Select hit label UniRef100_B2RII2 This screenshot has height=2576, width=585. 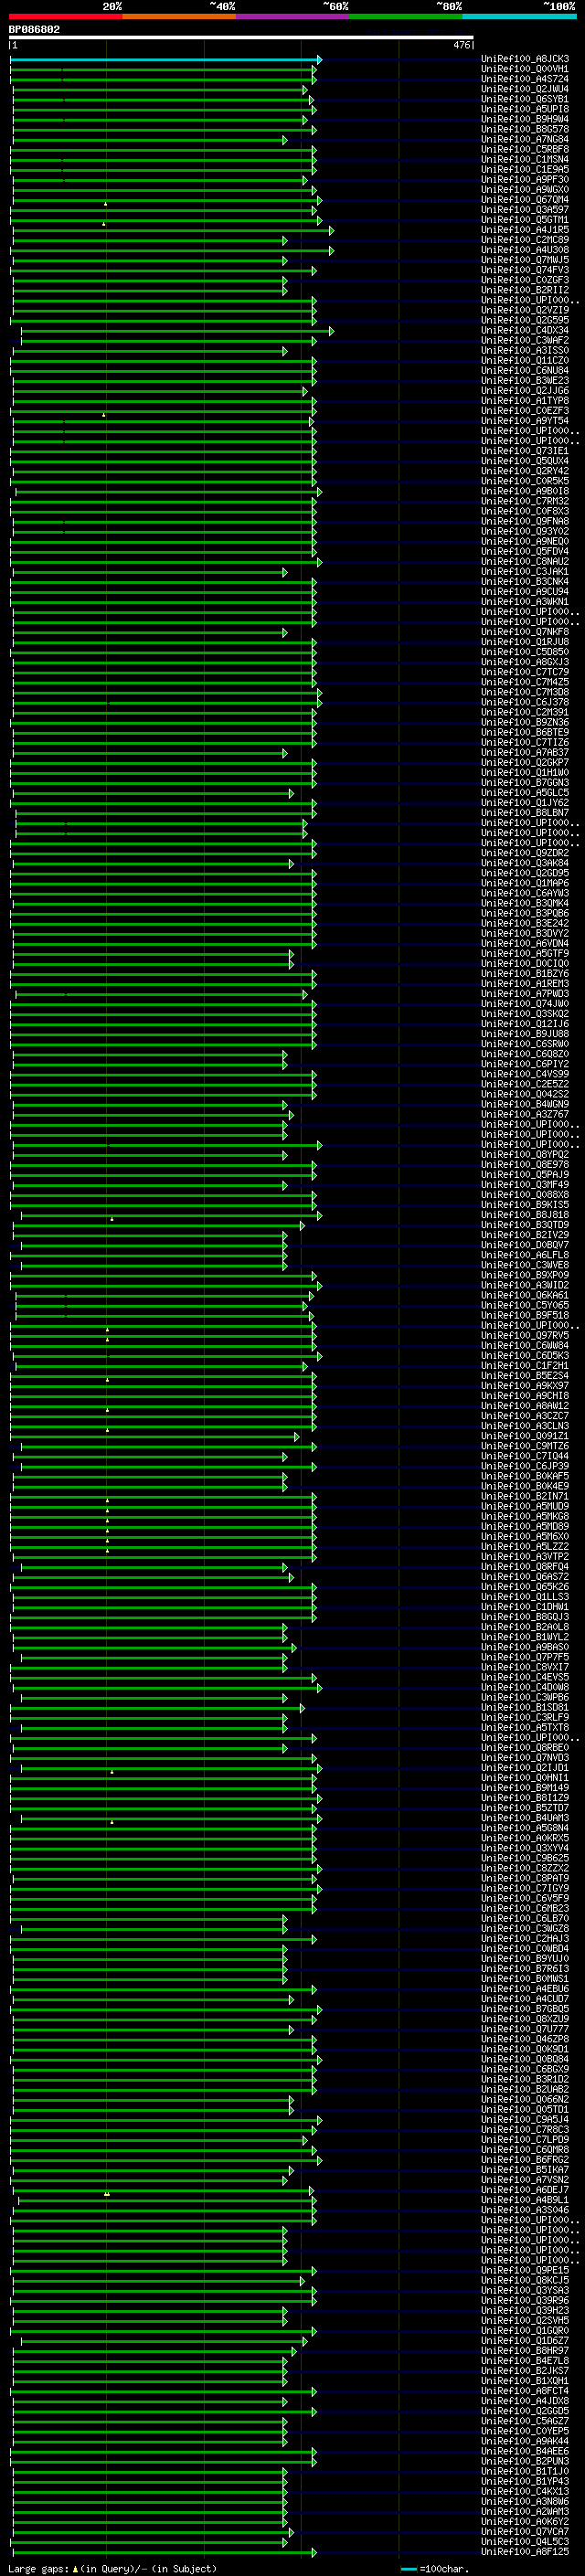(525, 291)
